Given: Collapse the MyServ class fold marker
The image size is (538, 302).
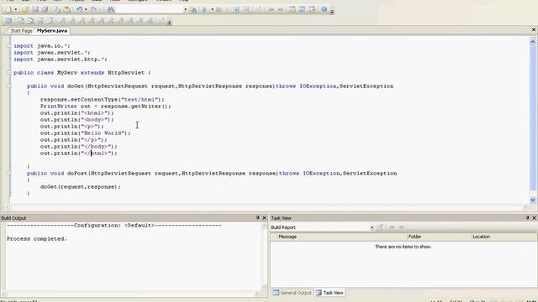Looking at the screenshot, I should (9, 73).
